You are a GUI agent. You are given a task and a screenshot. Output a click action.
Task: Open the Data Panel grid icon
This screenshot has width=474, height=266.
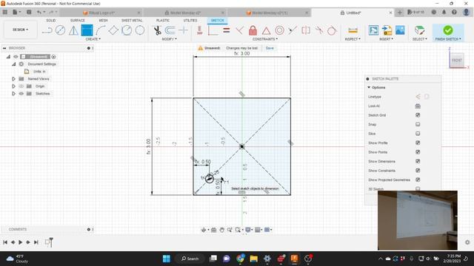click(5, 13)
